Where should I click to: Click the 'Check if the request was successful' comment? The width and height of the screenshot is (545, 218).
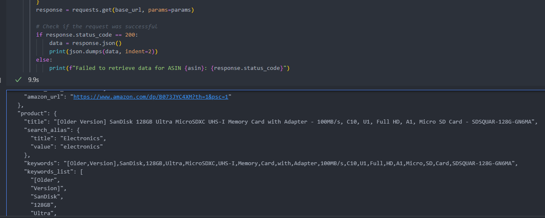tap(97, 27)
